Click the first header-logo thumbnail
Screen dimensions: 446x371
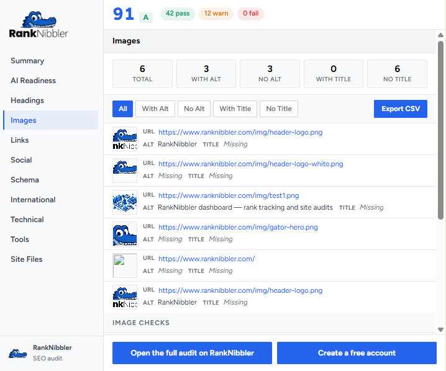125,139
